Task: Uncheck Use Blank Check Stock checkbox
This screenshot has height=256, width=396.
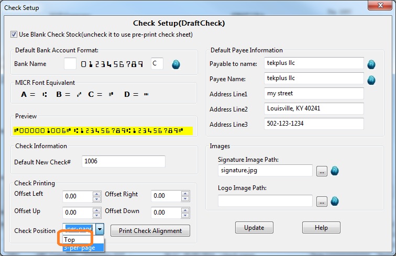Action: tap(14, 35)
